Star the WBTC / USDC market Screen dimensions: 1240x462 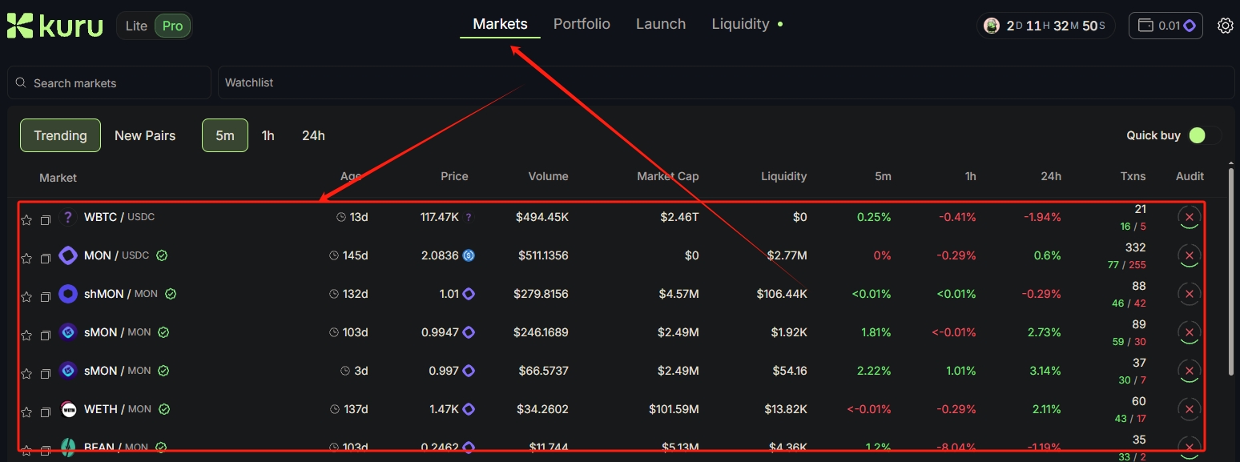tap(26, 219)
